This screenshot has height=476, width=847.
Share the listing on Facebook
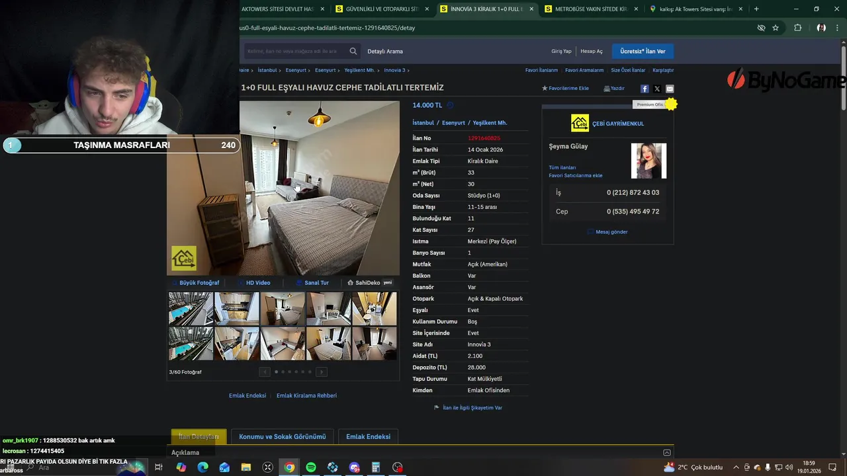tap(645, 89)
